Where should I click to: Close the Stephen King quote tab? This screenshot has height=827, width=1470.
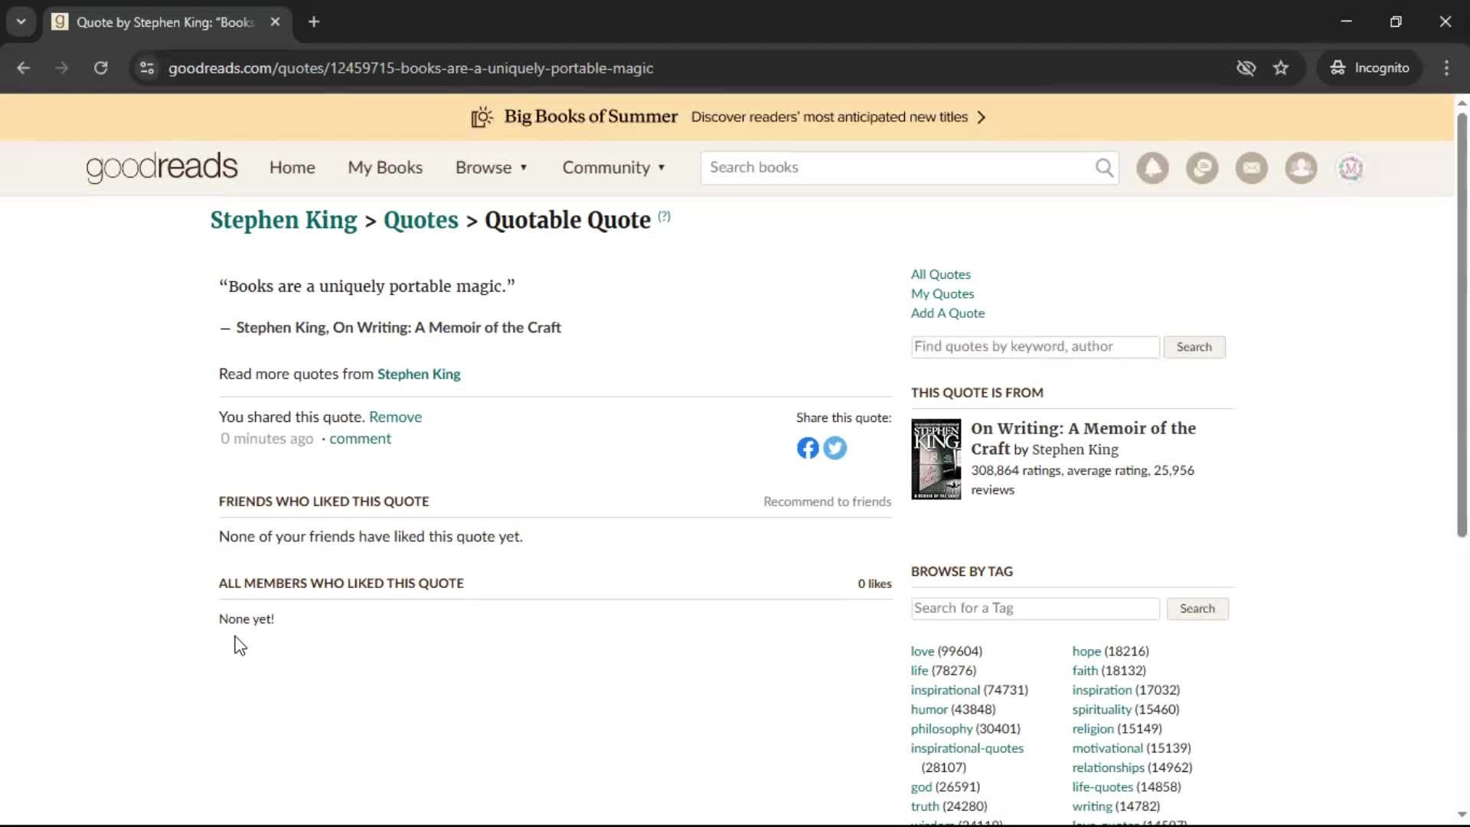(x=275, y=22)
